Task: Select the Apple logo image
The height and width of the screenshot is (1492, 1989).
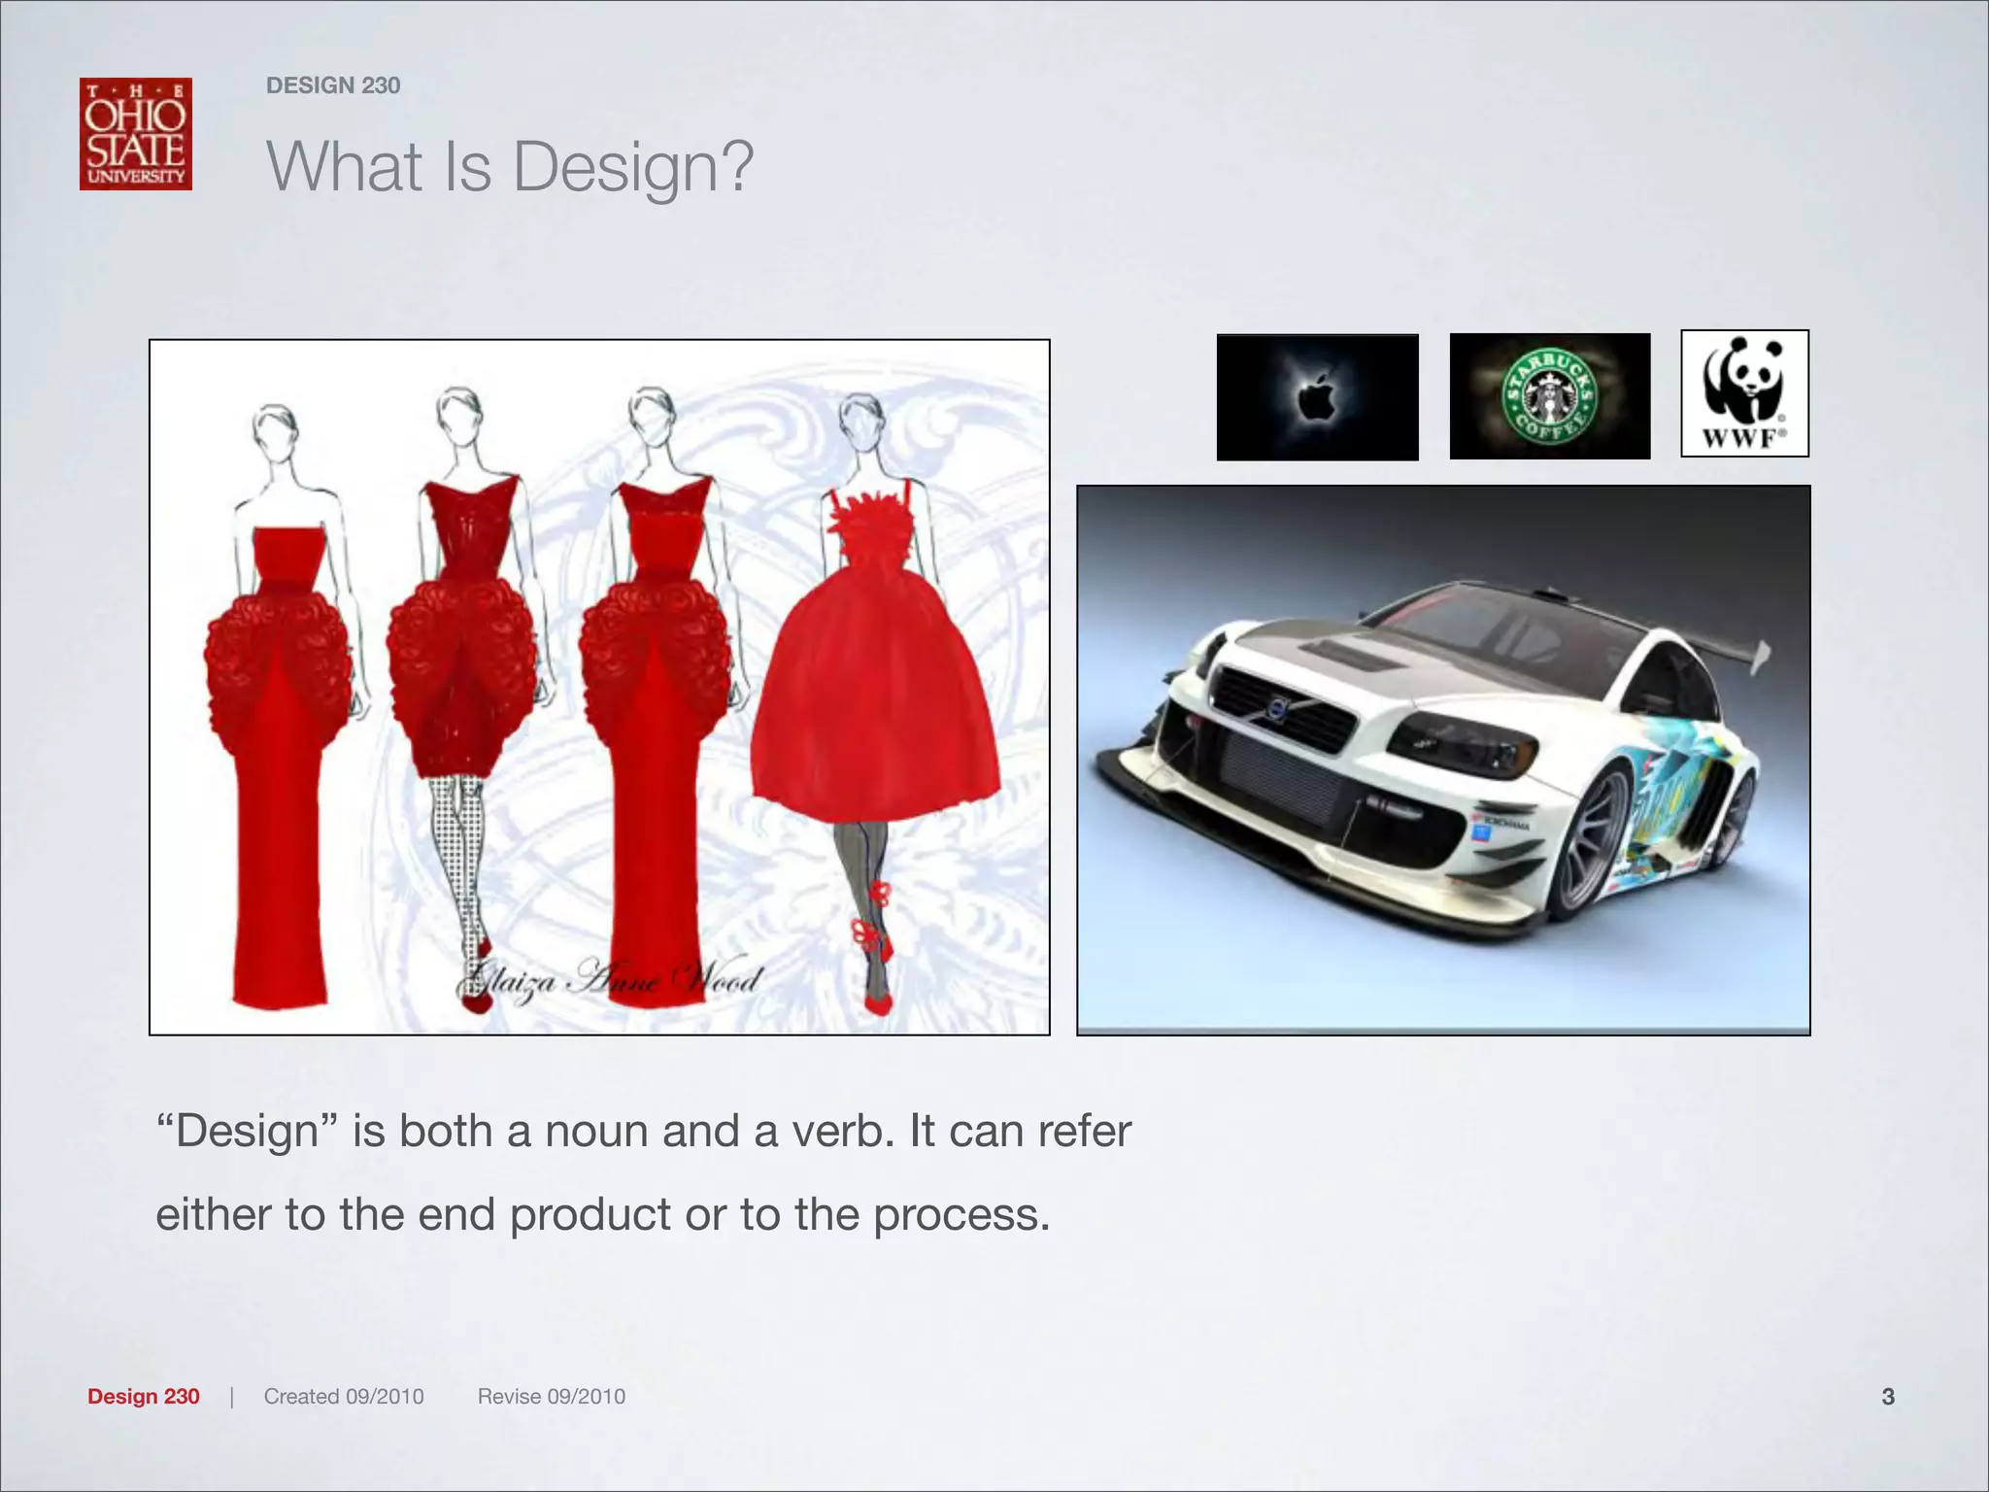Action: pos(1317,396)
